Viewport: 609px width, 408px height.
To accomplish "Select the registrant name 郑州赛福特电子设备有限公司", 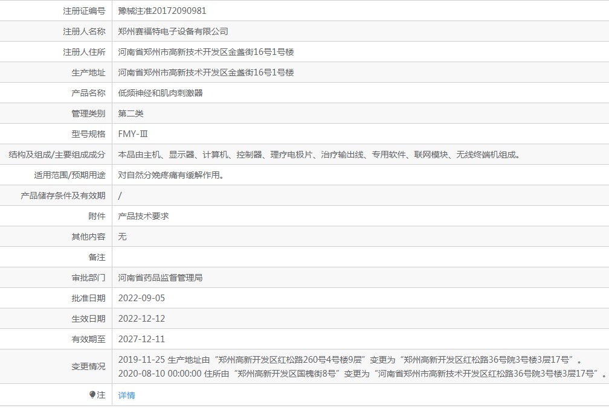I will 173,31.
